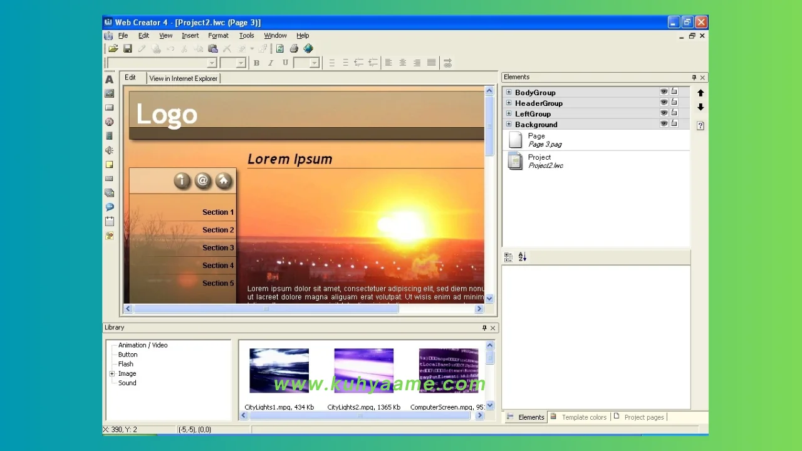802x451 pixels.
Task: Preview in browser with the globe icon
Action: click(308, 48)
